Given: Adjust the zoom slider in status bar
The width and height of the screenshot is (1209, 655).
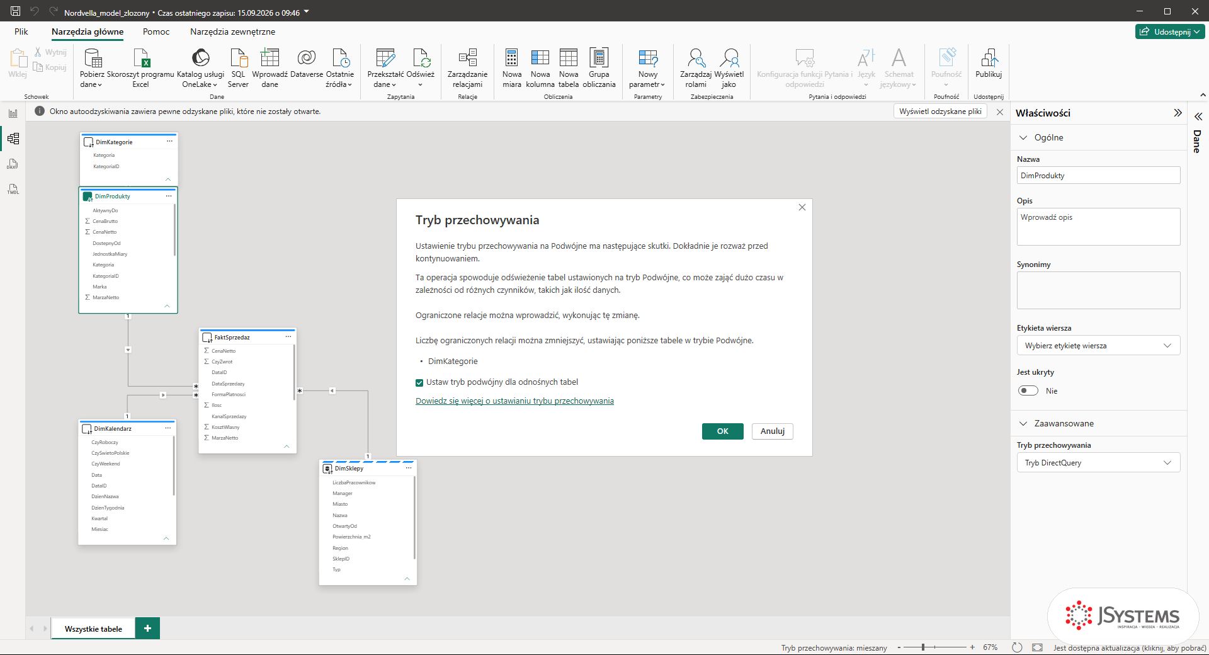Looking at the screenshot, I should point(923,647).
